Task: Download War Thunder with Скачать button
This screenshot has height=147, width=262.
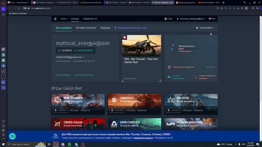Action: click(61, 110)
